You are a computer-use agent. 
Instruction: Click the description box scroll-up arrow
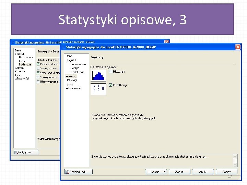point(235,156)
